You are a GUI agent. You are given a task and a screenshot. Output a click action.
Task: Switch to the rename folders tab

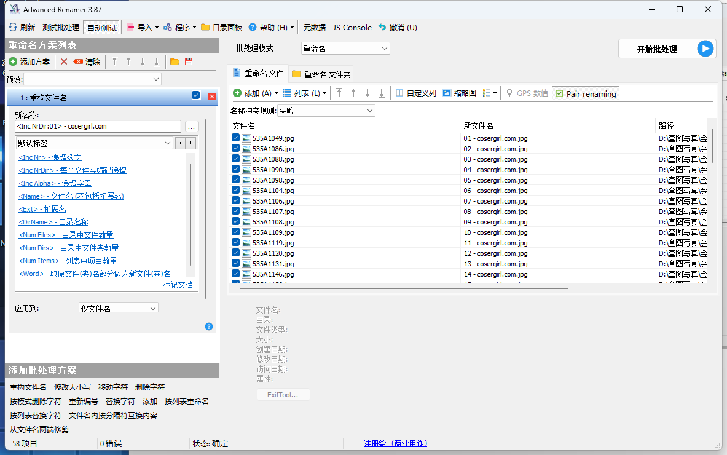[321, 74]
